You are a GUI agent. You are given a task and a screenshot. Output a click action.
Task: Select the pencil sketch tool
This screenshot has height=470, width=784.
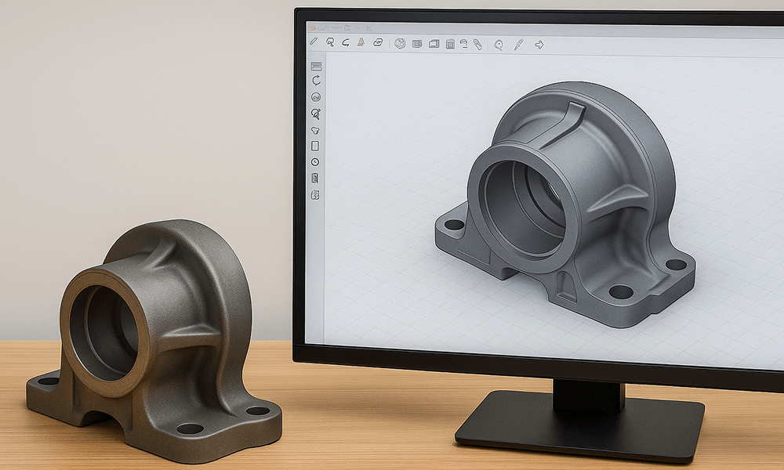coord(313,43)
